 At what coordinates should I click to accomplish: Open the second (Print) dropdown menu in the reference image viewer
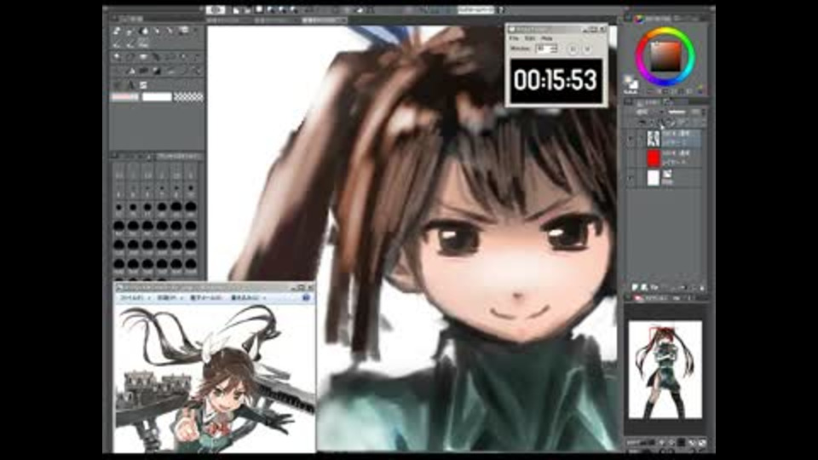[x=170, y=298]
